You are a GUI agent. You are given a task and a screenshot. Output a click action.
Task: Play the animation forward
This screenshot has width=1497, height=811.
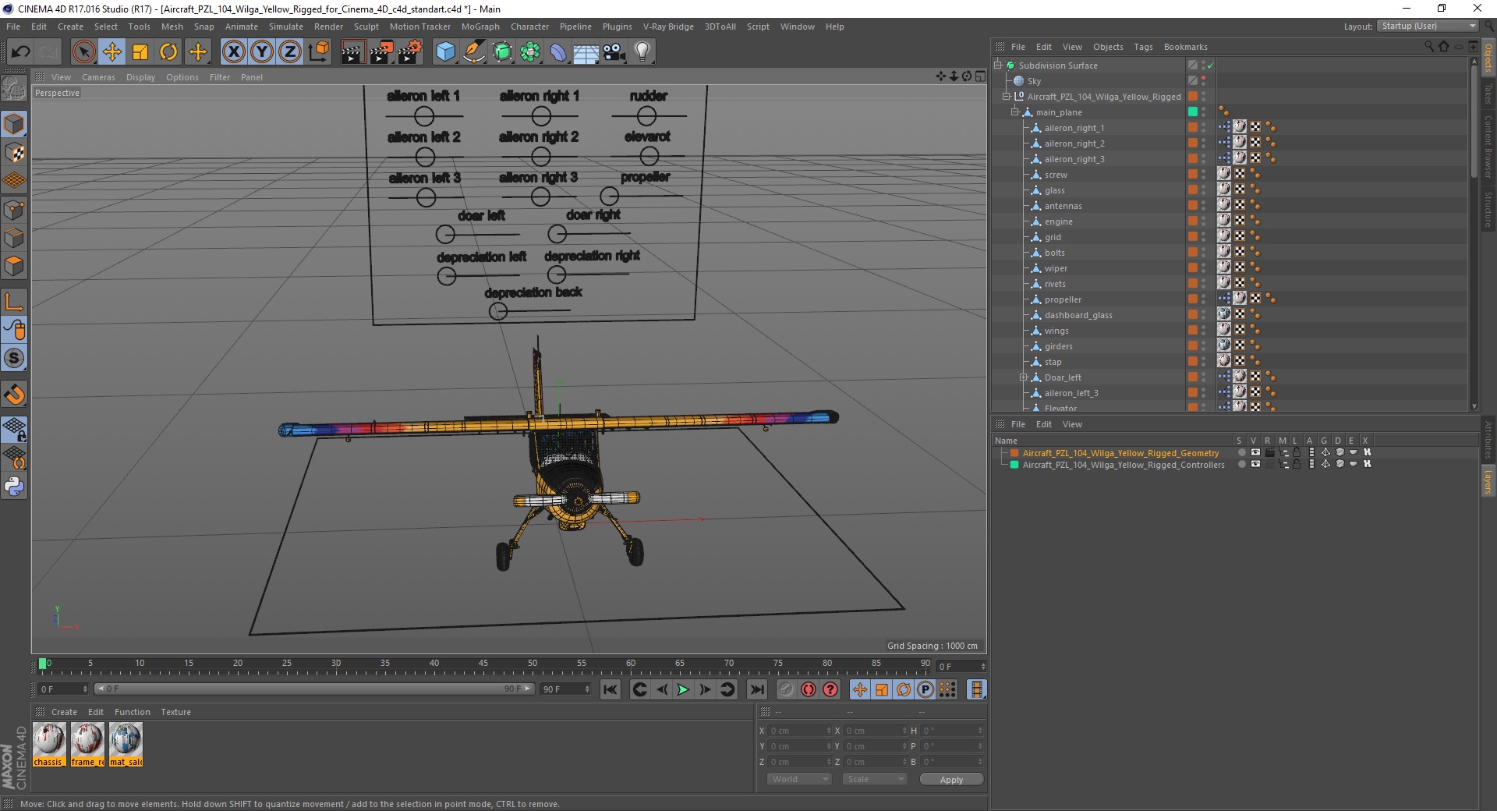click(x=683, y=689)
